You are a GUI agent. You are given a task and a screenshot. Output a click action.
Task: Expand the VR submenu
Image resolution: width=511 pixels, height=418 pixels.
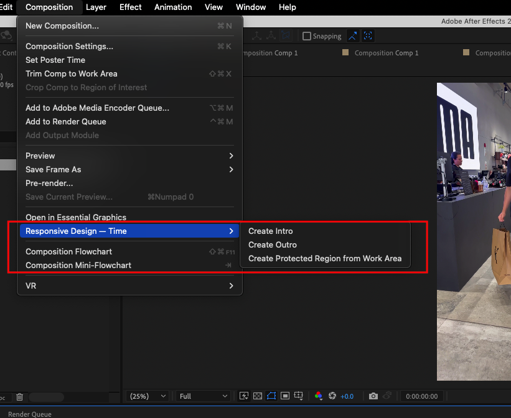129,286
